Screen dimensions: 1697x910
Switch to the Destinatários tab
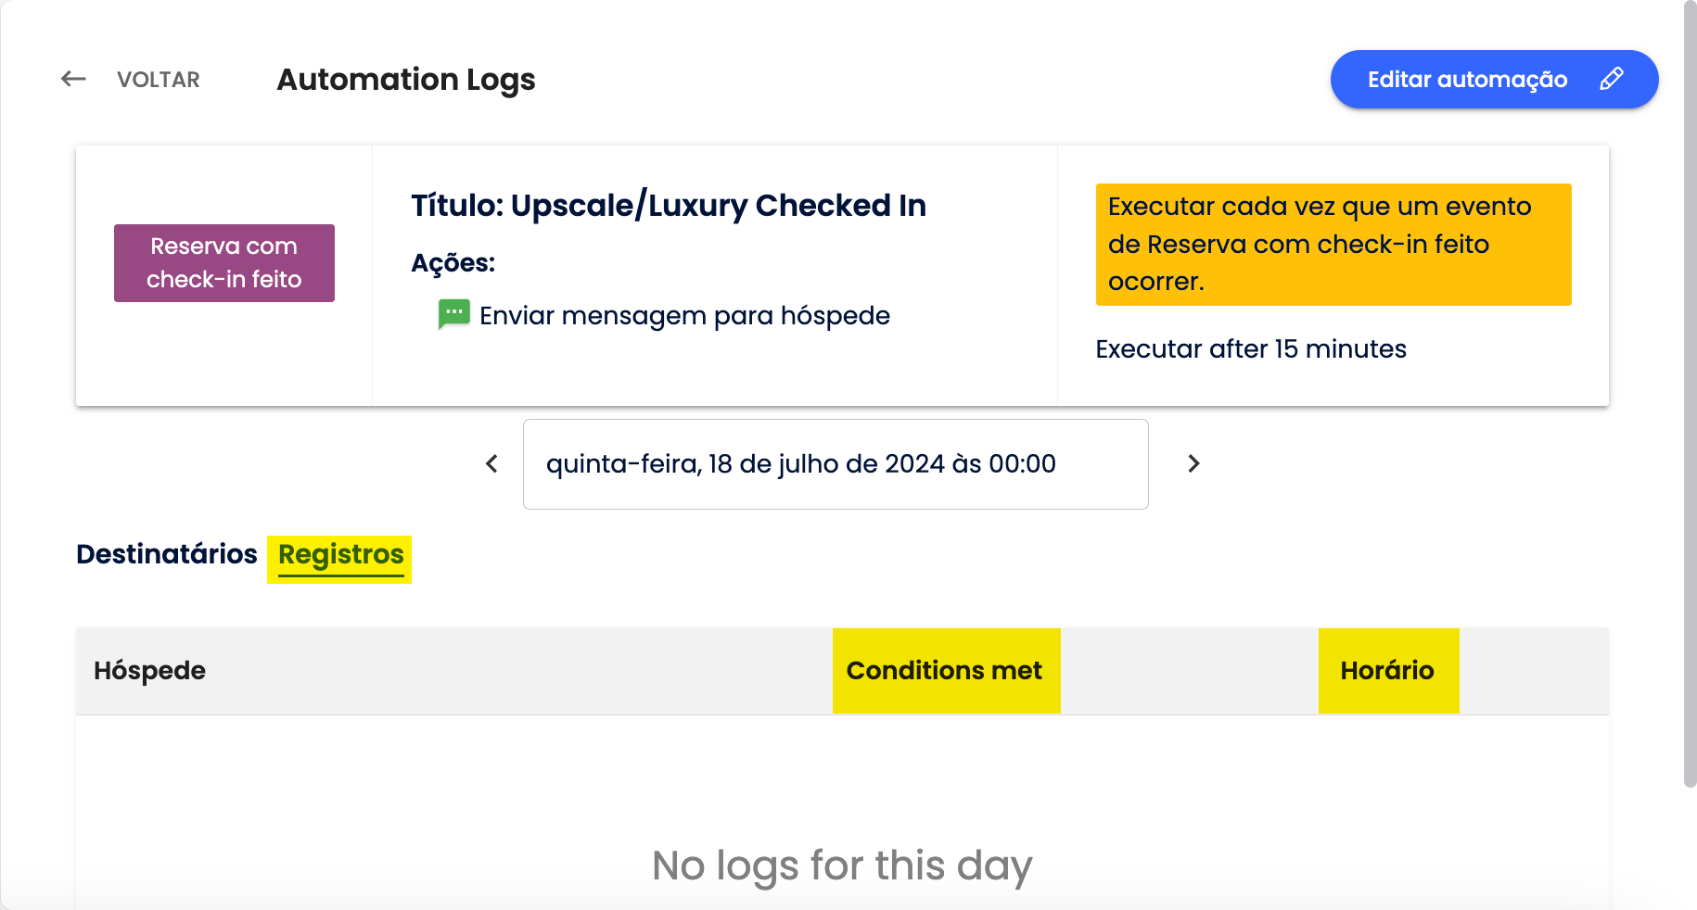(167, 554)
